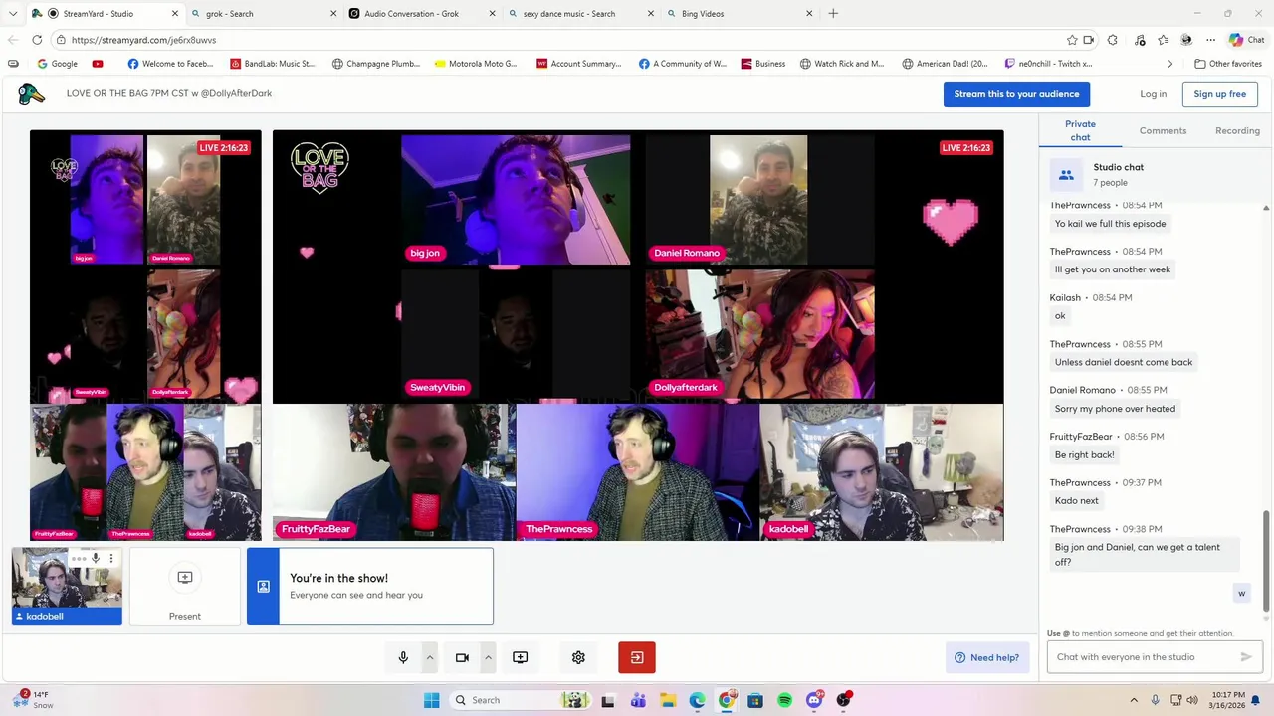Open Spotify from taskbar

click(785, 700)
